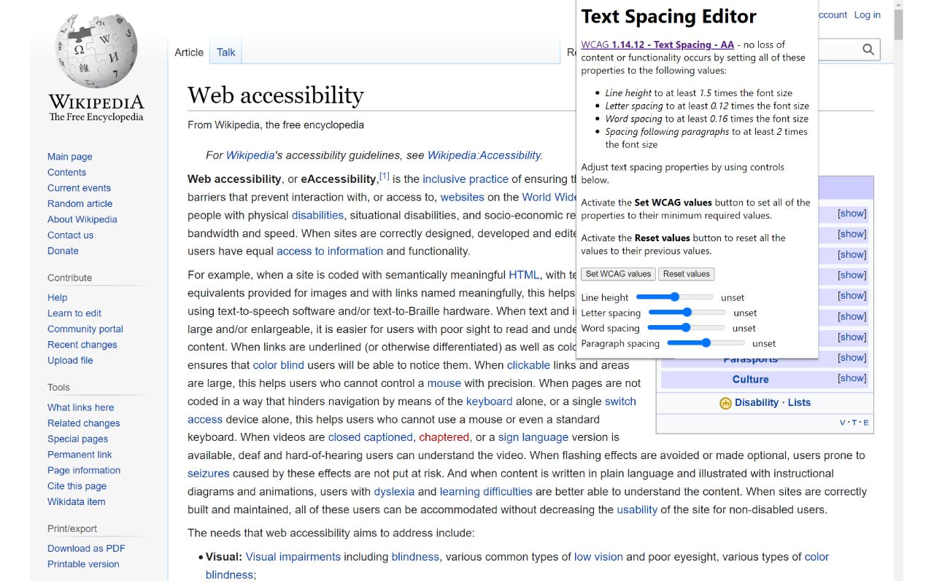
Task: Adjust the Letter spacing slider
Action: tap(687, 313)
